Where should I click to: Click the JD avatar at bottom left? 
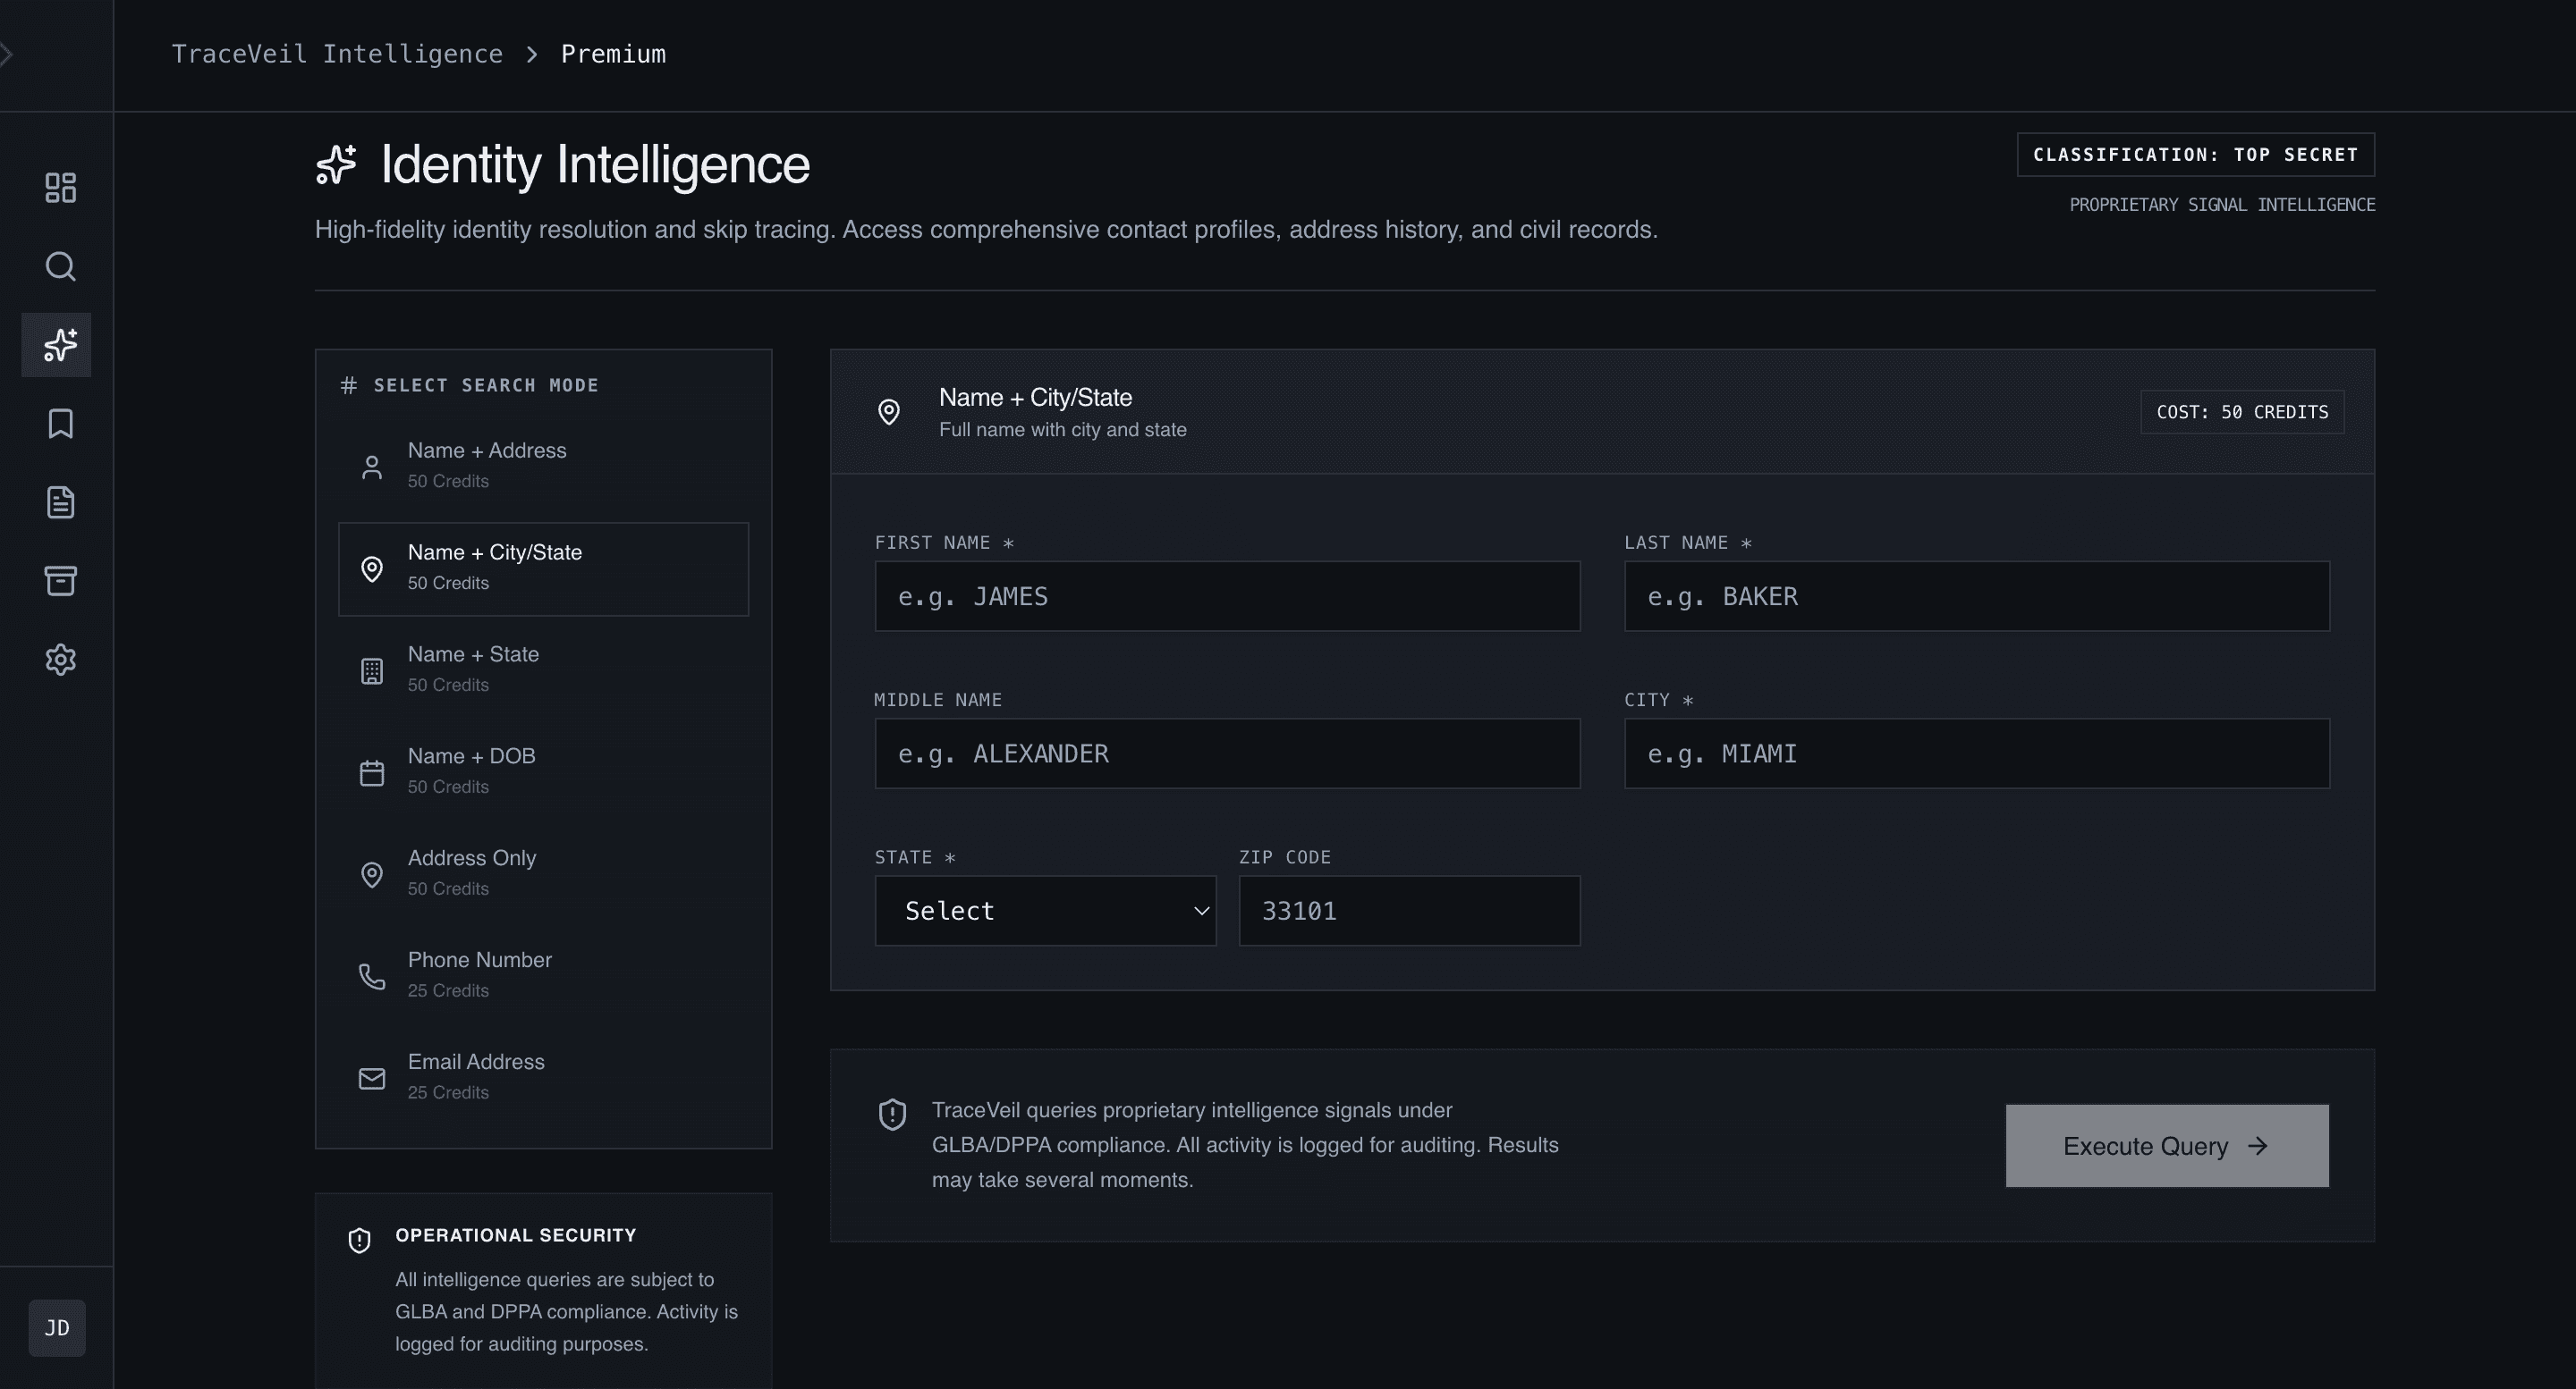tap(57, 1328)
